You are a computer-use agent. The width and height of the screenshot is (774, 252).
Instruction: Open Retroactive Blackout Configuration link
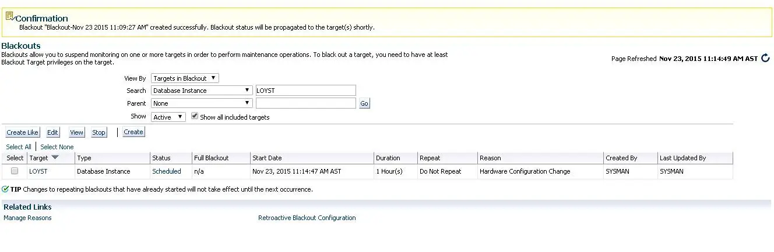point(307,218)
